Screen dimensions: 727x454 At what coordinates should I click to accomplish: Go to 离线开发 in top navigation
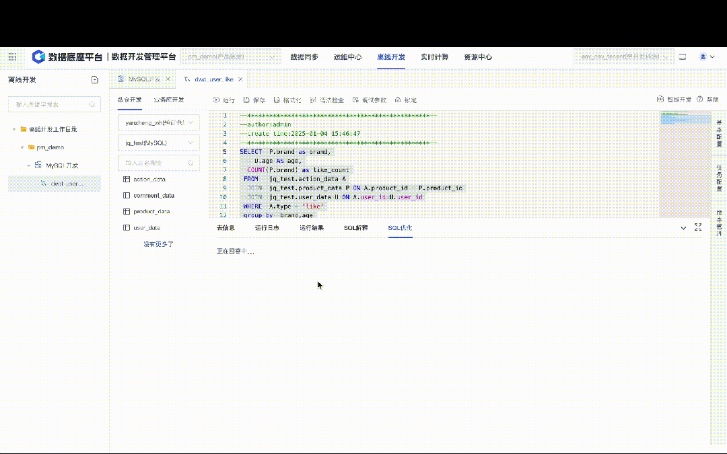391,57
